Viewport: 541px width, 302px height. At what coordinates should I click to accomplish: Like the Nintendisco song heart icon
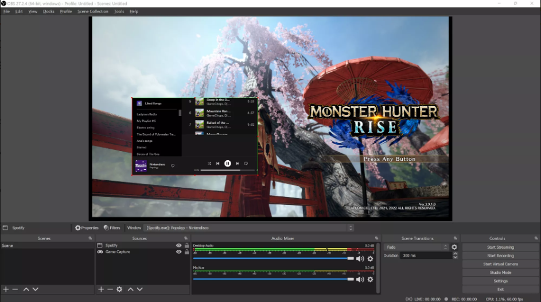[x=173, y=166]
